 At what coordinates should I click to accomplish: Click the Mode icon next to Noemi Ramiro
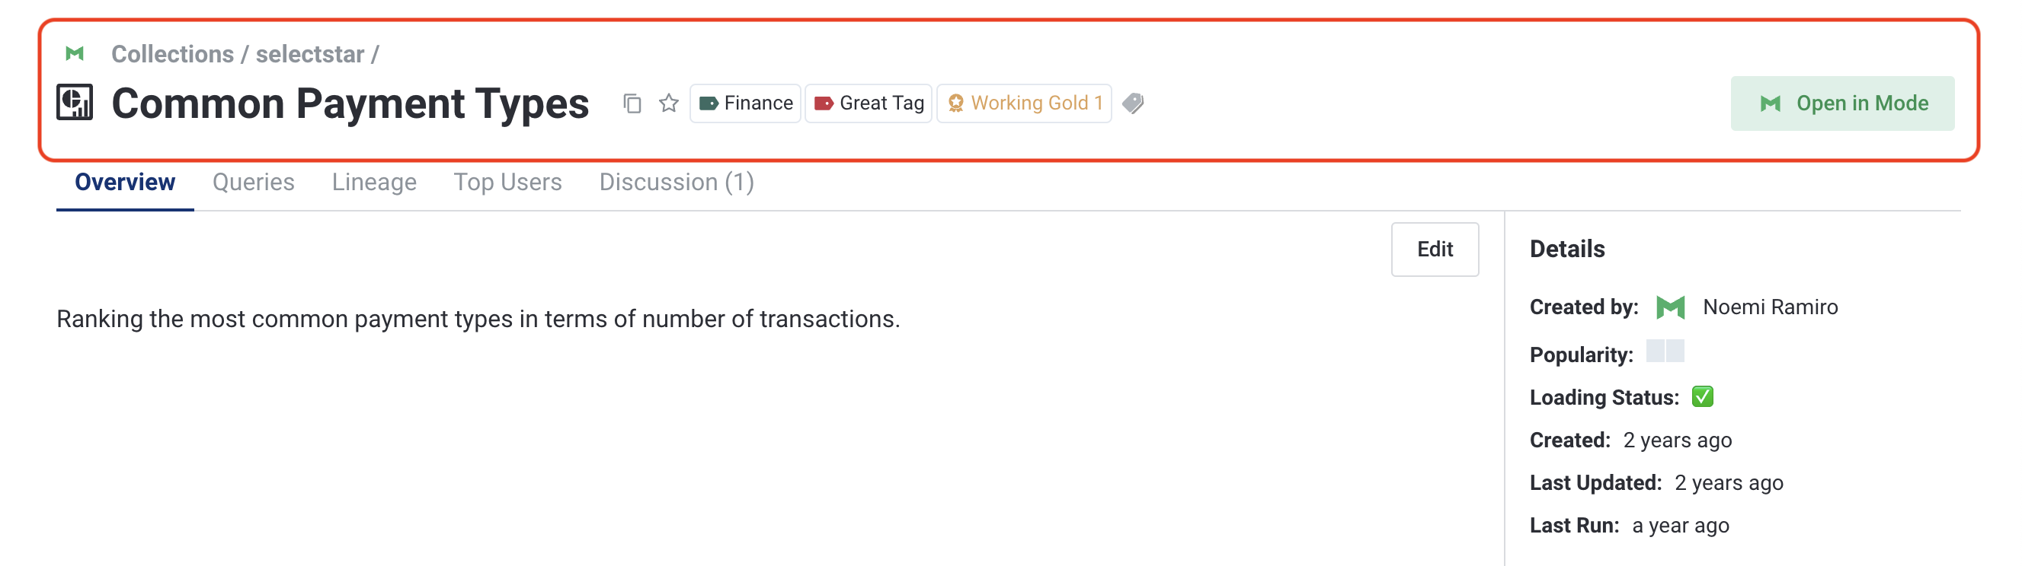pos(1669,307)
